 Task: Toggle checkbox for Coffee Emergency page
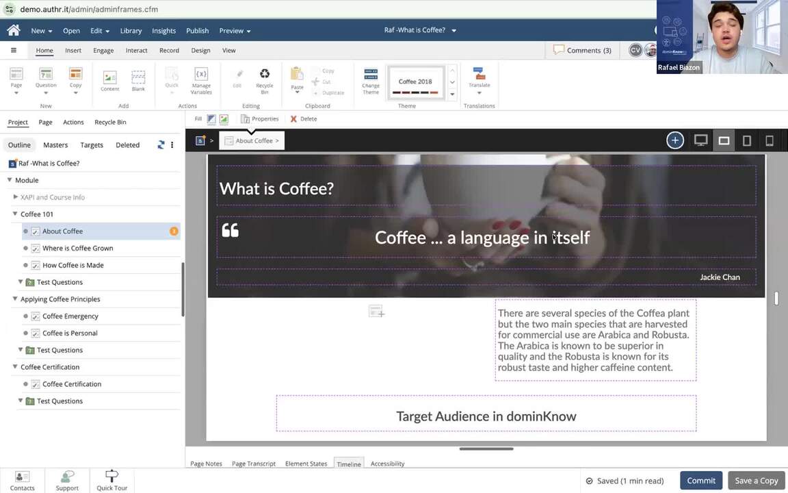[x=36, y=316]
